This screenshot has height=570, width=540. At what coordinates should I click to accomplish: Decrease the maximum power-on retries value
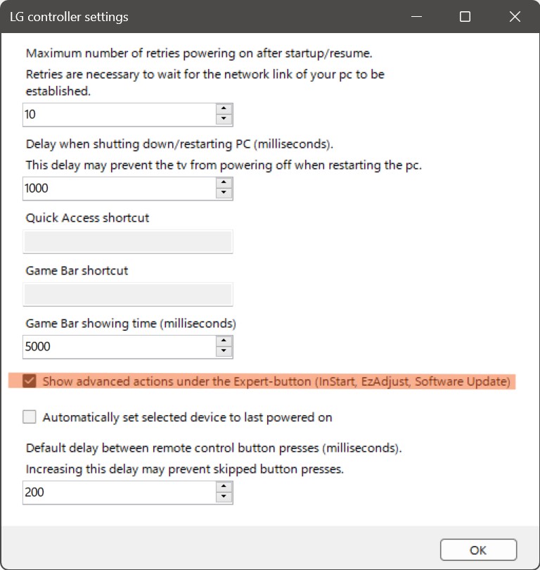224,120
